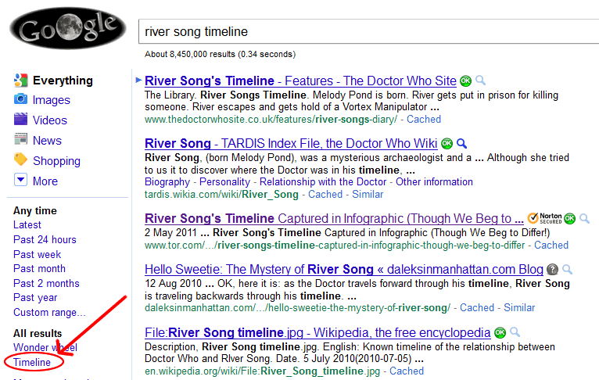Open River Song's Timeline Captured in Infographic result
Screen dimensions: 599x380
coord(334,218)
